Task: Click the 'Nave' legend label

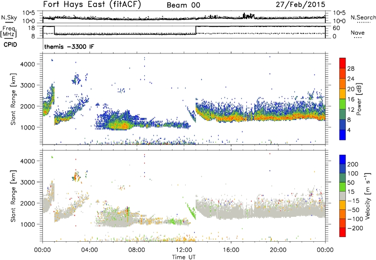Action: 358,32
